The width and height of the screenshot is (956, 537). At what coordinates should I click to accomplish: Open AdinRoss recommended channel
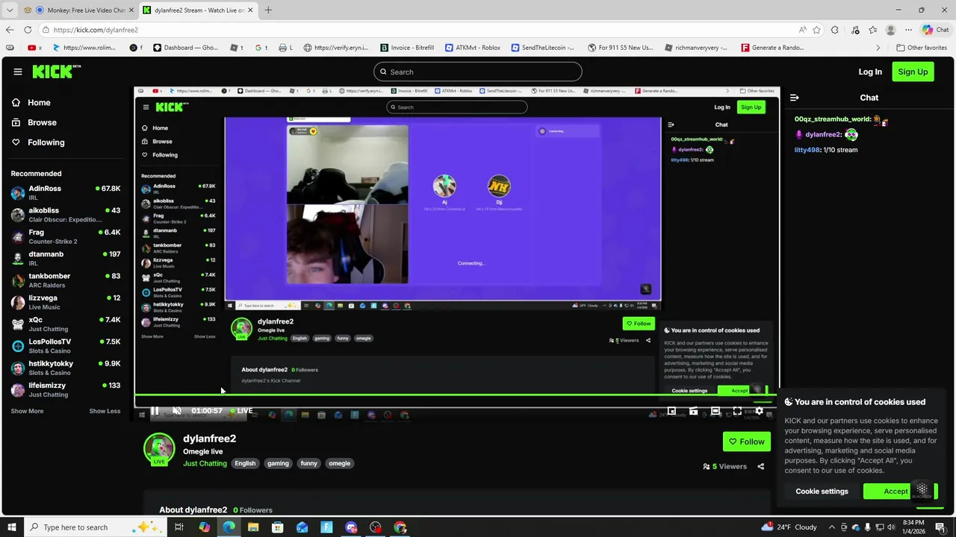[x=66, y=193]
